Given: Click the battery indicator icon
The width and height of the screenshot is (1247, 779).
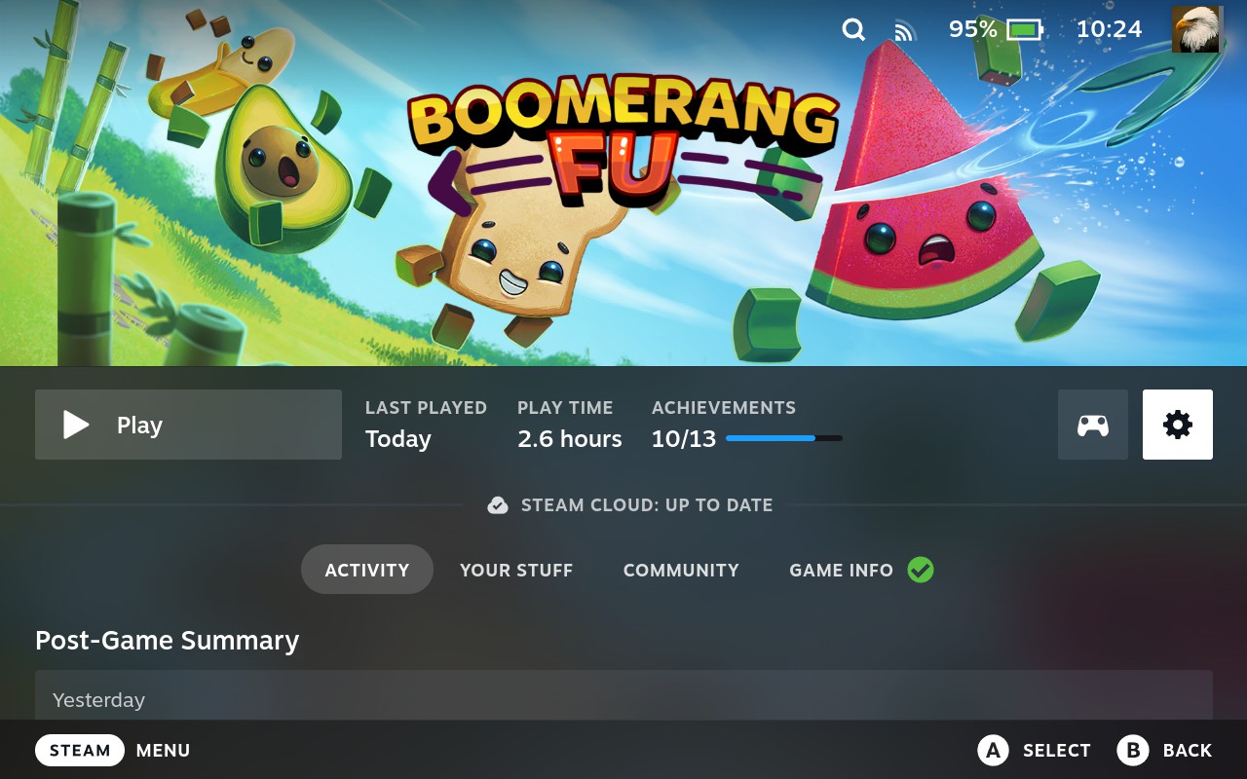Looking at the screenshot, I should [x=1025, y=30].
